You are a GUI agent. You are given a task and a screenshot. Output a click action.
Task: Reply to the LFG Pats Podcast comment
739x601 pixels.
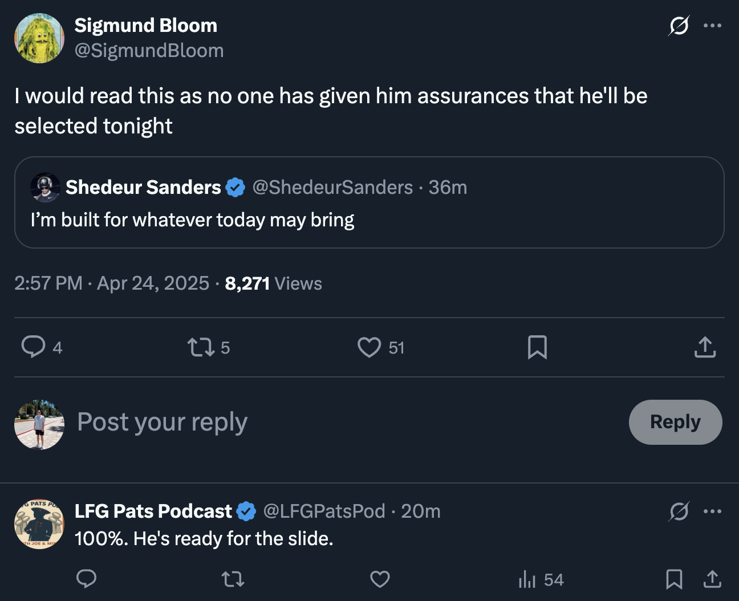click(x=86, y=579)
